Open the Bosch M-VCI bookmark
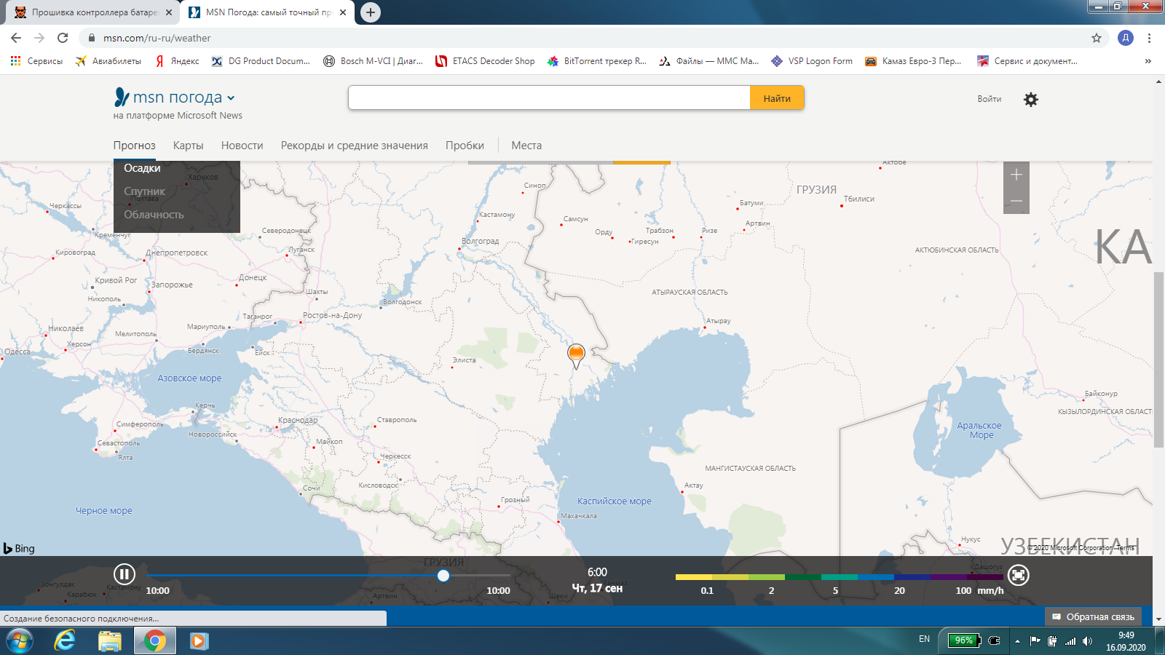Viewport: 1165px width, 655px height. [373, 61]
